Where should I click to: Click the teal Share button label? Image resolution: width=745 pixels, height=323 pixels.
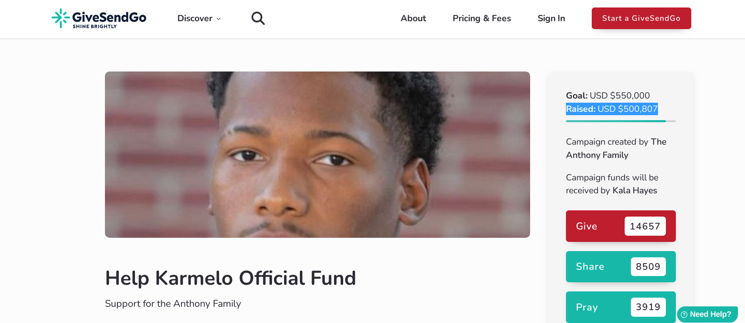(x=590, y=266)
